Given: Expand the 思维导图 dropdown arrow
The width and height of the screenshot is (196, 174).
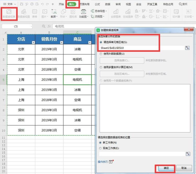Looking at the screenshot, I should 106,11.
